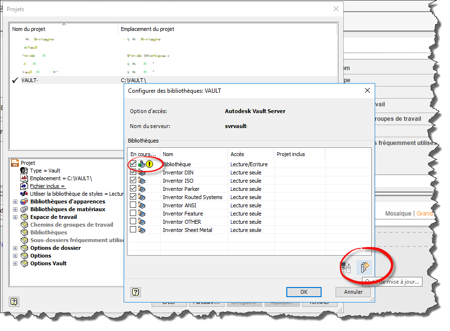Expand Bibliothèques de matériaux node

click(x=15, y=209)
